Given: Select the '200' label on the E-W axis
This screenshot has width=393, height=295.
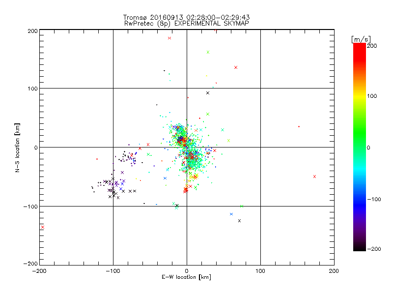Looking at the screenshot, I should pyautogui.click(x=334, y=271).
